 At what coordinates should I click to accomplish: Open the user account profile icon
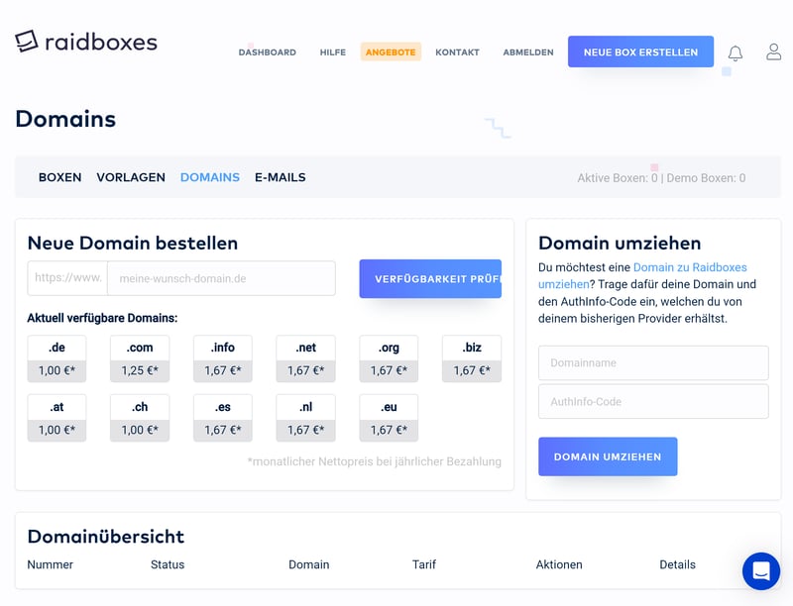point(773,51)
